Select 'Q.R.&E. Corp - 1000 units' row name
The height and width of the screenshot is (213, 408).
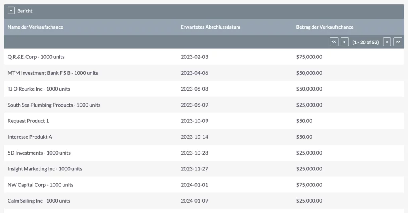pyautogui.click(x=36, y=57)
